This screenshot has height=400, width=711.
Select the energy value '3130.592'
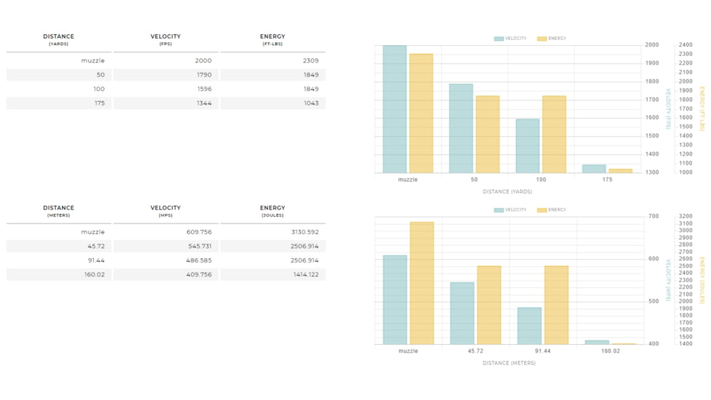coord(305,232)
